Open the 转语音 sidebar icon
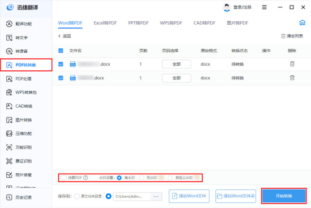Screen dimensions: 311x208 [9, 51]
